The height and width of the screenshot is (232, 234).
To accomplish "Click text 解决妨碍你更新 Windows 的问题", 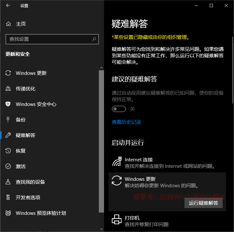I will tap(162, 186).
